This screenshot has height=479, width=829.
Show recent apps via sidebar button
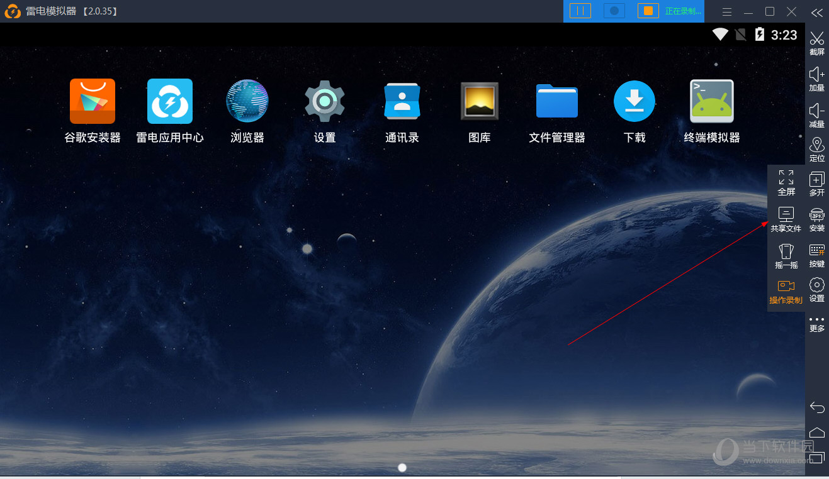click(817, 458)
